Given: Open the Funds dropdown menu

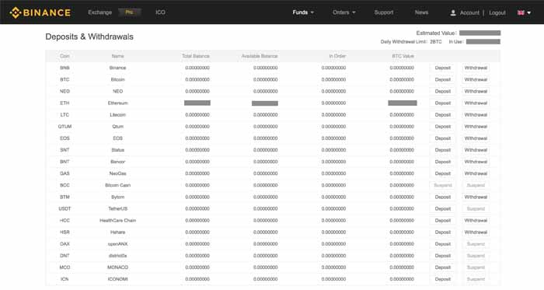Looking at the screenshot, I should (x=303, y=12).
